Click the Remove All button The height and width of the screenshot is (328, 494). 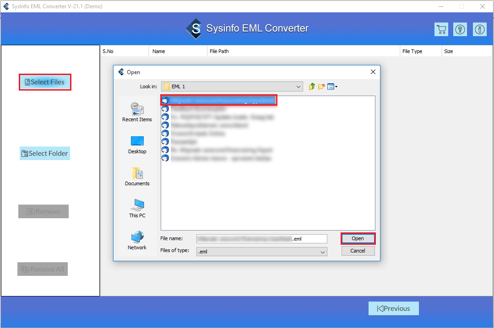tap(43, 269)
